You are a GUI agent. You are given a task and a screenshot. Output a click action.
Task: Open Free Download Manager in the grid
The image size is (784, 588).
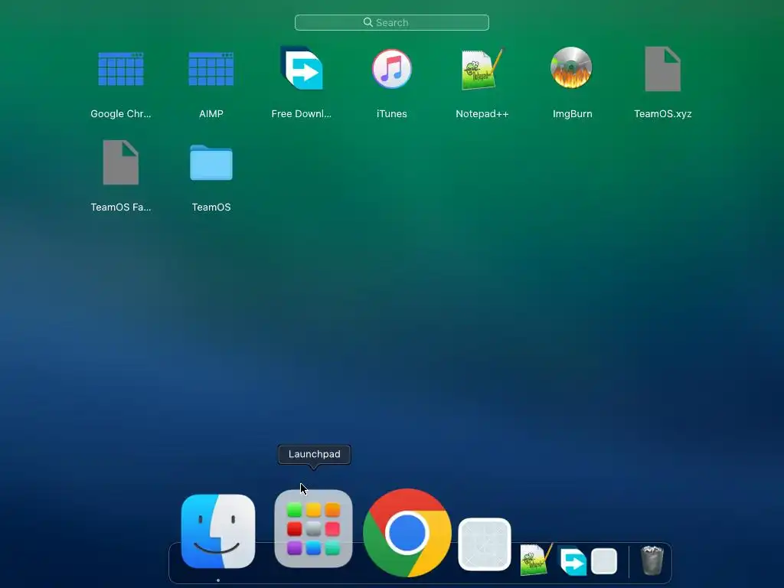(302, 68)
